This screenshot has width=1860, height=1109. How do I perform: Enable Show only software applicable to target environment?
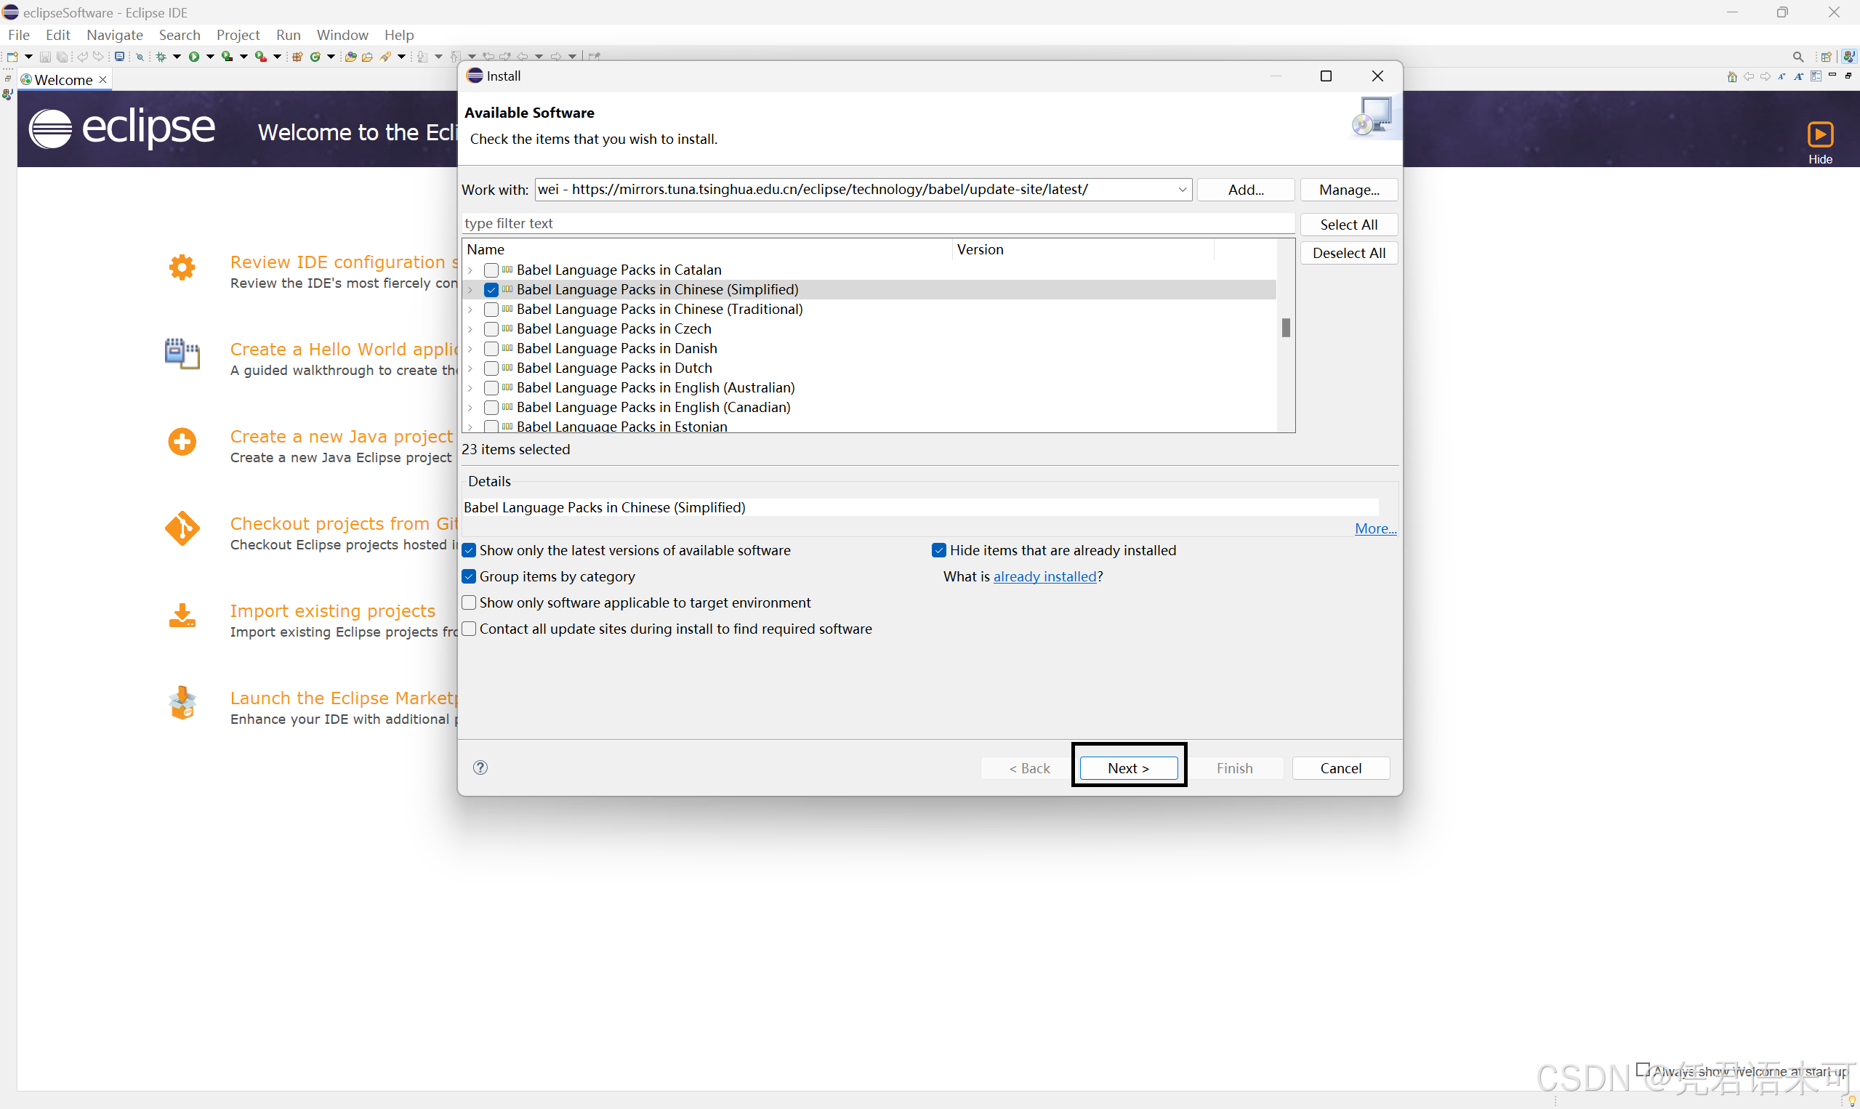pyautogui.click(x=470, y=602)
